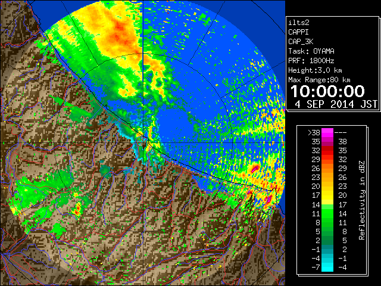This screenshot has height=286, width=381.
Task: Click the 'Task: OYAMA' line
Action: click(x=311, y=51)
